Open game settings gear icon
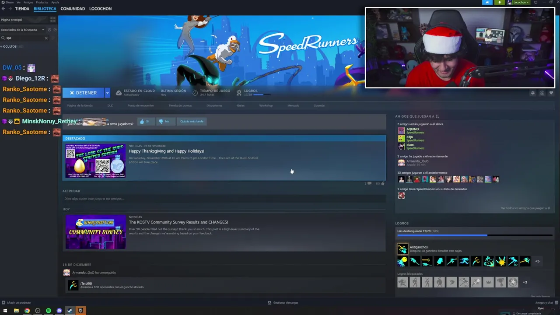This screenshot has height=315, width=560. click(532, 93)
